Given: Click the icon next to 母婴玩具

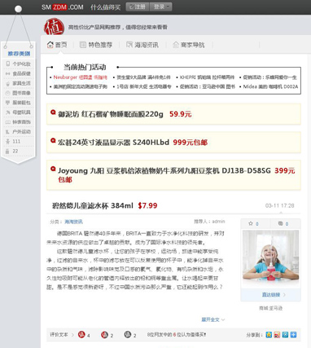Looking at the screenshot, I should pyautogui.click(x=8, y=112).
